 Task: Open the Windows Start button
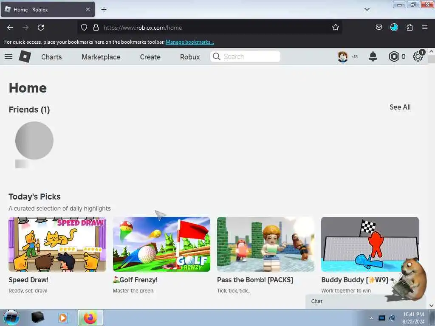11,318
